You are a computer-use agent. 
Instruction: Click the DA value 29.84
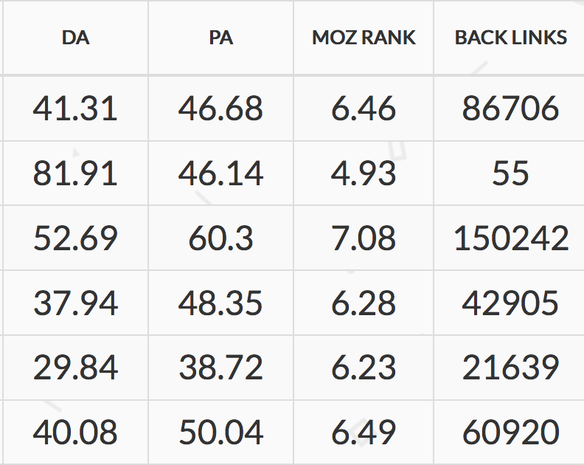click(x=75, y=368)
